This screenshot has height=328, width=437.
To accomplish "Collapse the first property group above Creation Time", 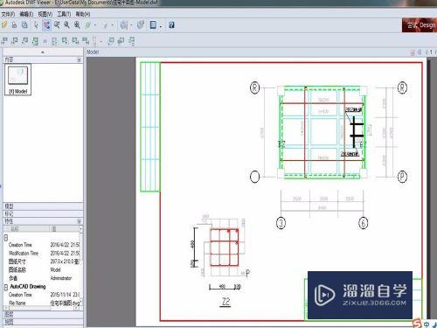I will click(x=6, y=237).
